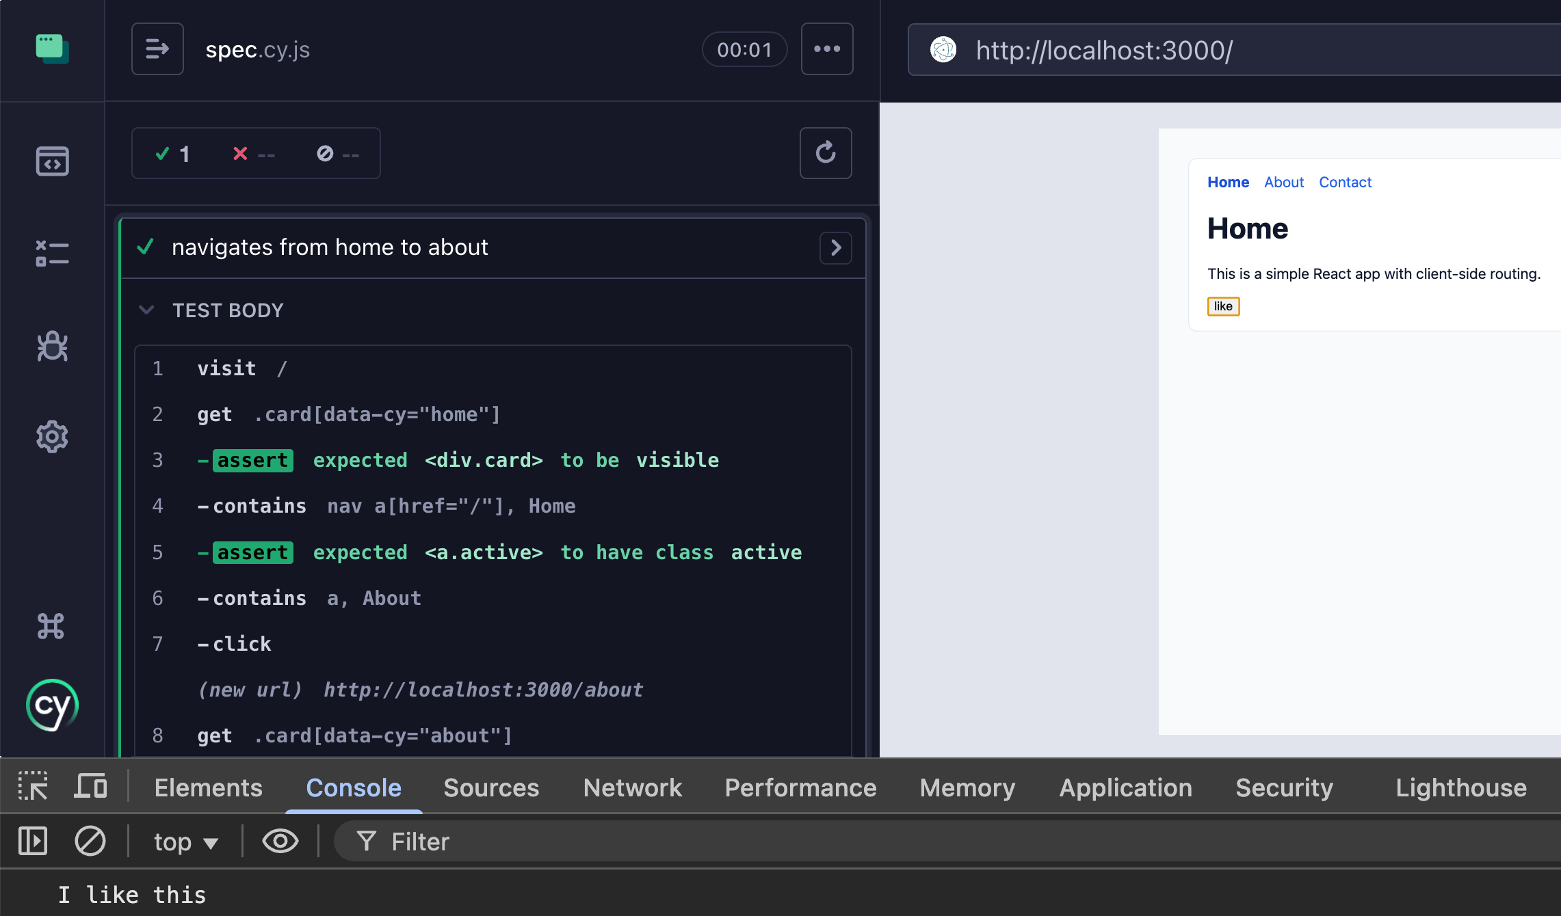Open the 'top' JavaScript context dropdown
The height and width of the screenshot is (916, 1561).
coord(185,842)
